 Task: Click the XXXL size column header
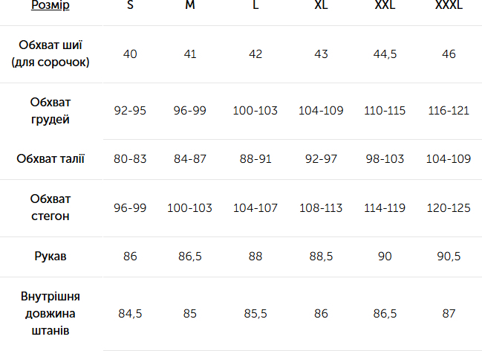(x=449, y=6)
